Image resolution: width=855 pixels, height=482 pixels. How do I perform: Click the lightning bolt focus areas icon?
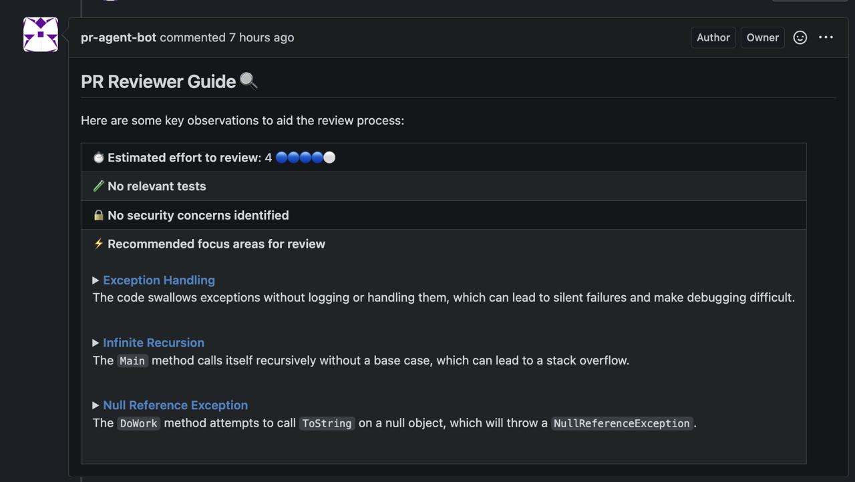coord(99,244)
